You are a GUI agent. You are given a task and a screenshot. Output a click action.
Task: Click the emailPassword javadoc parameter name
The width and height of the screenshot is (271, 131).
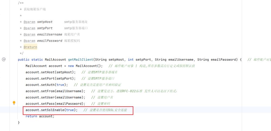click(x=50, y=41)
